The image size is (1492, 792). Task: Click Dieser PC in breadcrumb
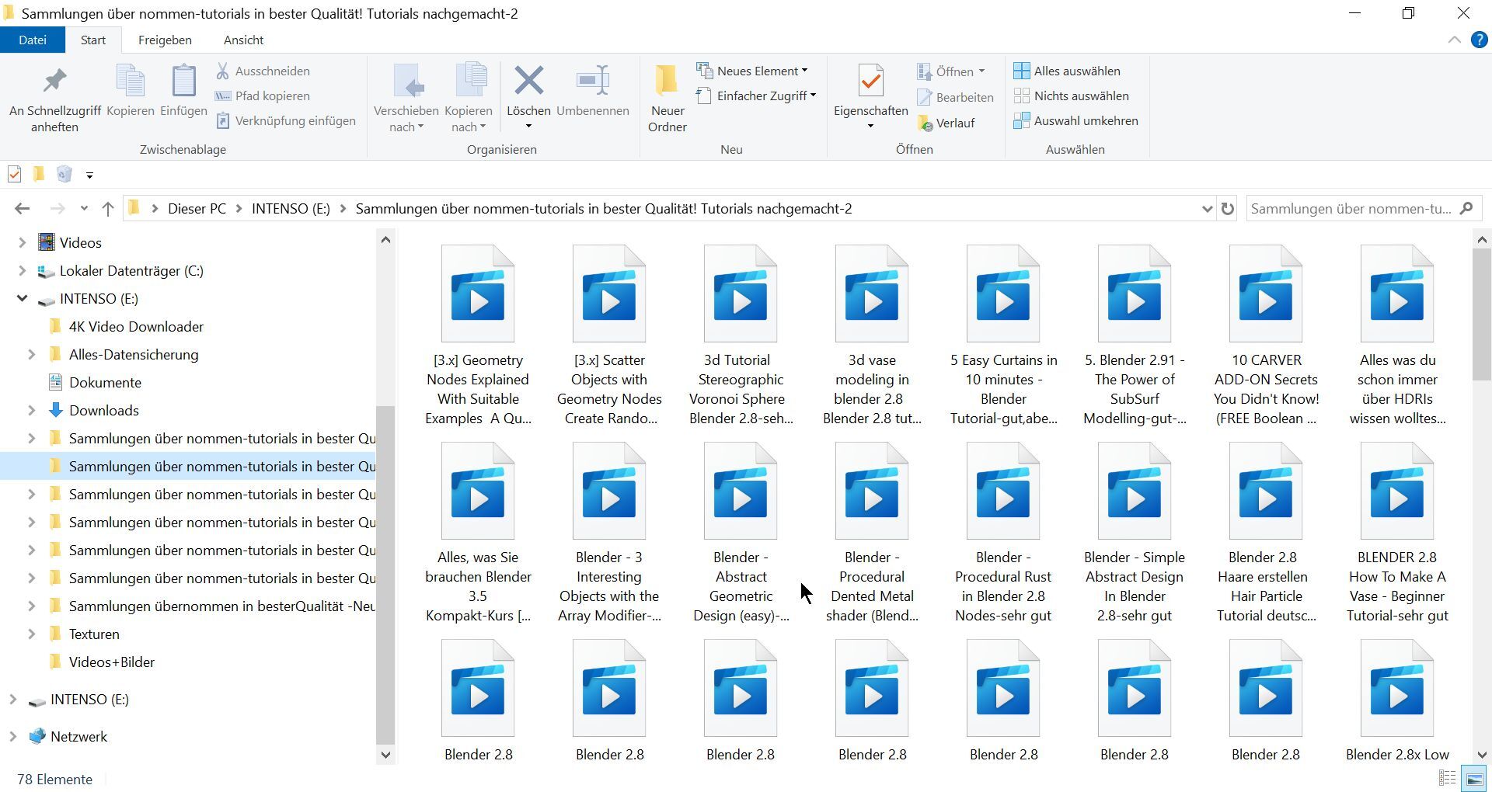[x=197, y=209]
